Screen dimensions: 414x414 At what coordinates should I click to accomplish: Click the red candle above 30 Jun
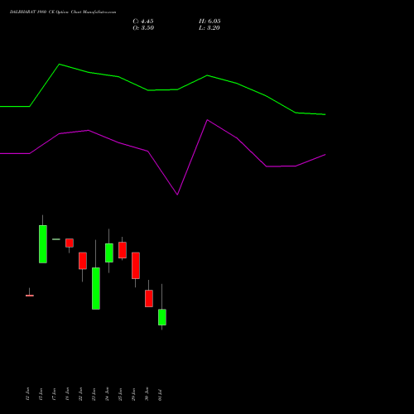(149, 298)
